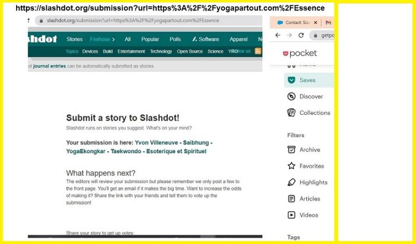
Task: Close the Contact: Slashdot browser tab
Action: pos(314,23)
